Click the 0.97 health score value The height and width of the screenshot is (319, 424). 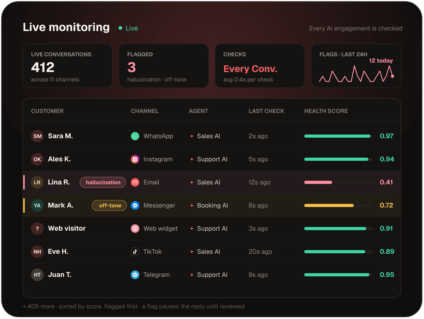pos(387,136)
